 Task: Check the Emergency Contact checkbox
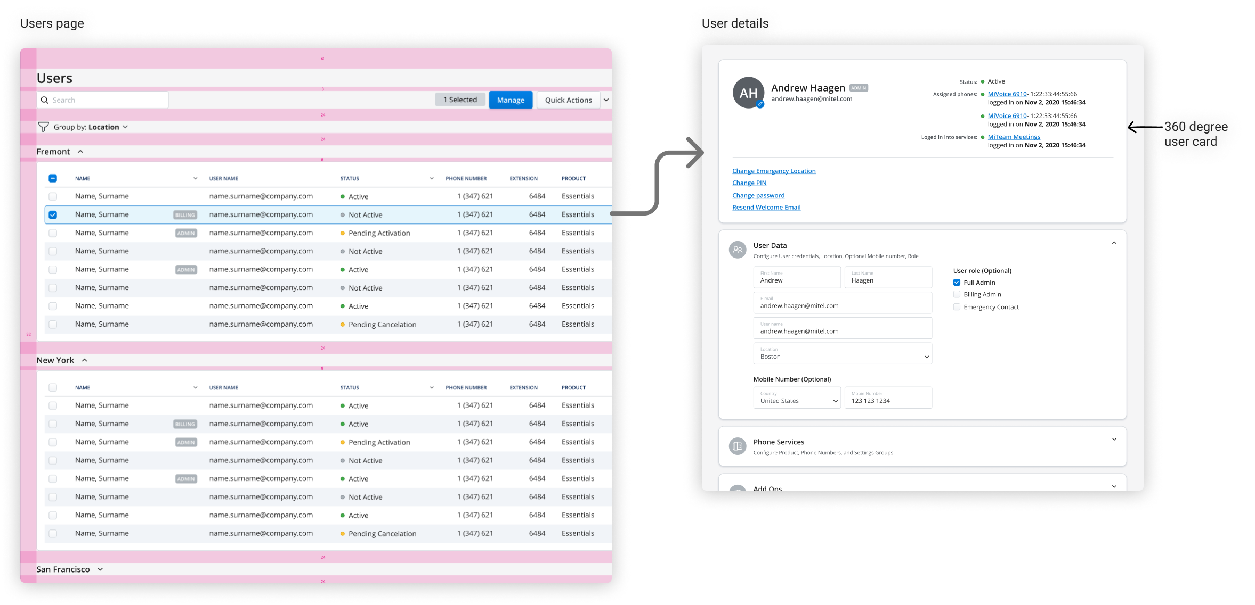click(957, 307)
